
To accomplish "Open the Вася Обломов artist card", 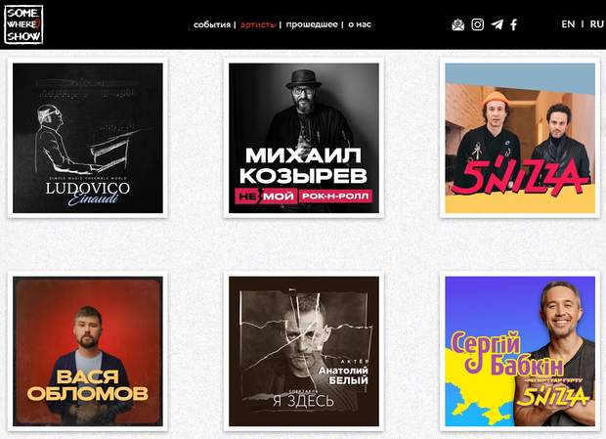I will click(88, 351).
